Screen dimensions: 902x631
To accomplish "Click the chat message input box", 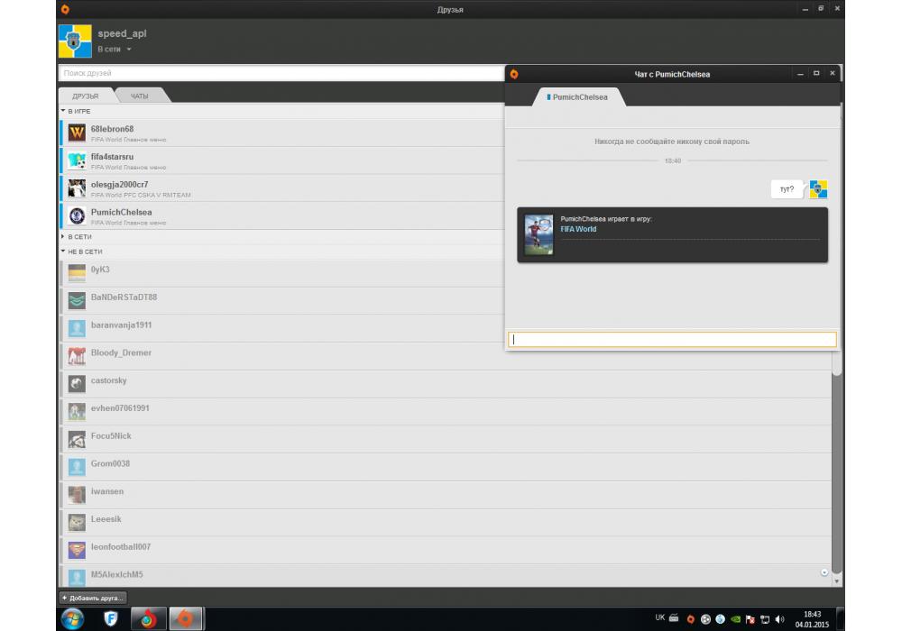I will 672,340.
